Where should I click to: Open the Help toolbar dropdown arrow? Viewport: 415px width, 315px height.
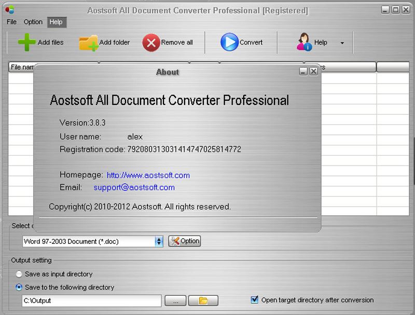click(342, 43)
